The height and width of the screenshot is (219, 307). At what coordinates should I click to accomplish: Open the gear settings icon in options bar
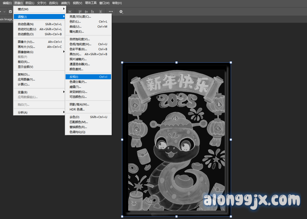click(121, 12)
